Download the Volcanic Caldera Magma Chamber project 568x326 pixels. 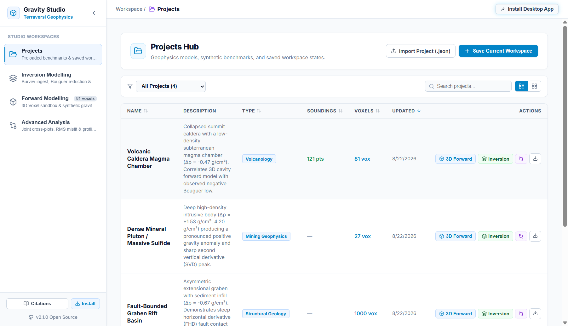tap(535, 159)
